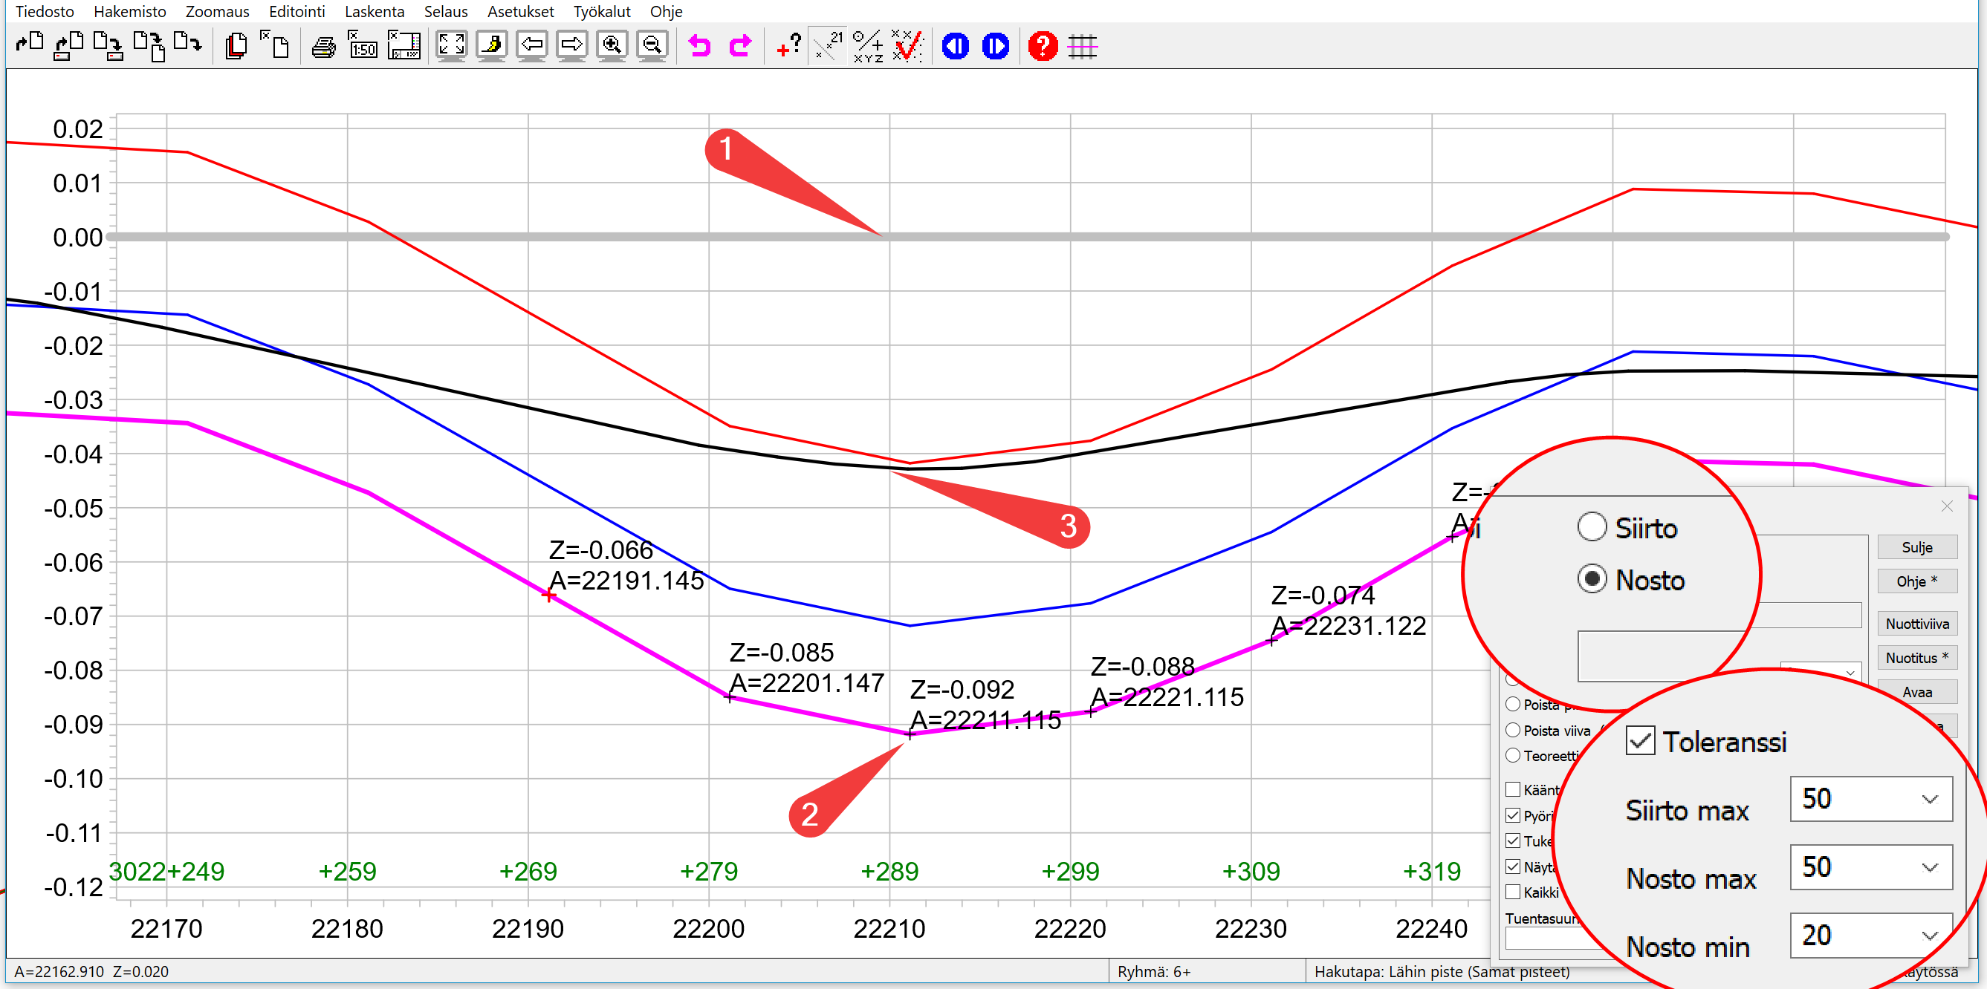Open the Laskenta menu

pyautogui.click(x=374, y=12)
